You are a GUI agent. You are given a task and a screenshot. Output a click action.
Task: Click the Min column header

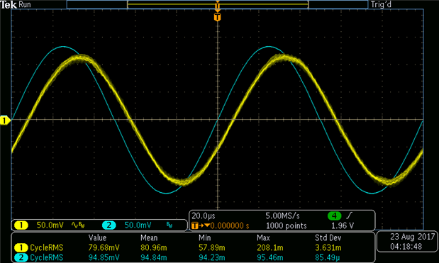pos(205,237)
